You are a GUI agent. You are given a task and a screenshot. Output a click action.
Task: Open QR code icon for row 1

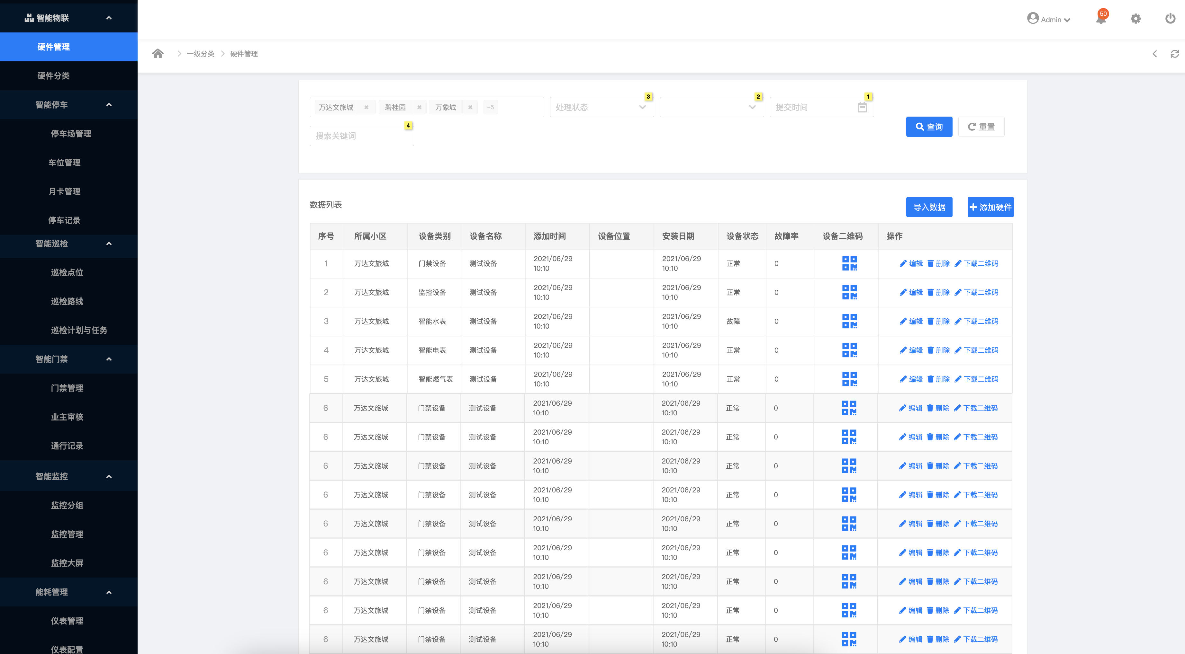[849, 263]
